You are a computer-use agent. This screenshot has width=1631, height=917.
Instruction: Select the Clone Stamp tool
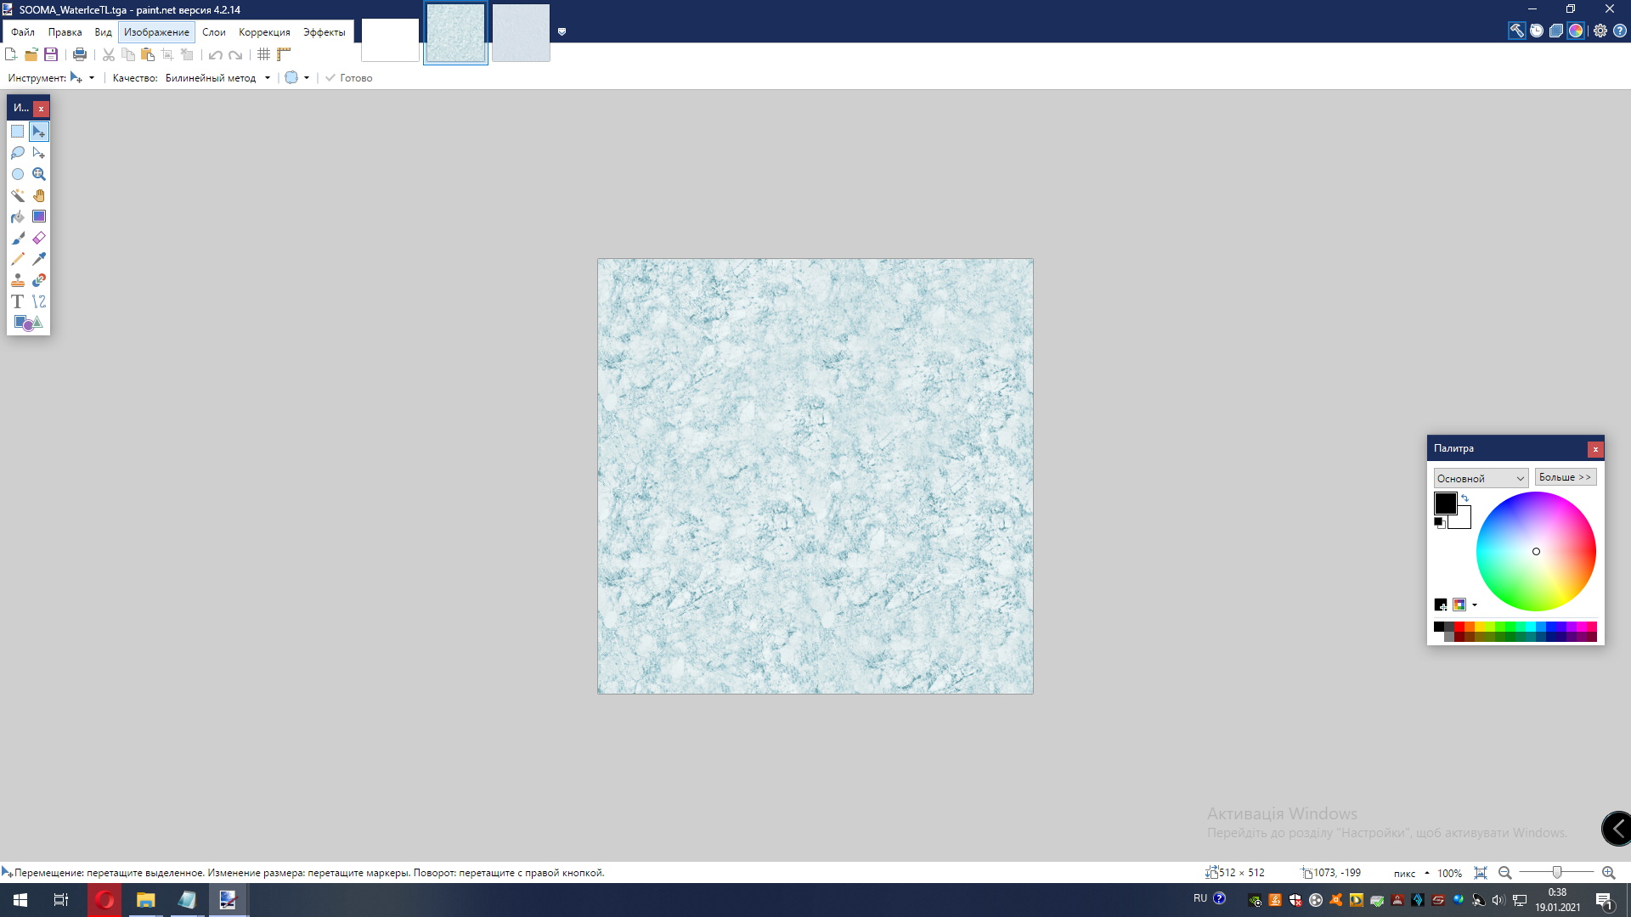tap(18, 280)
